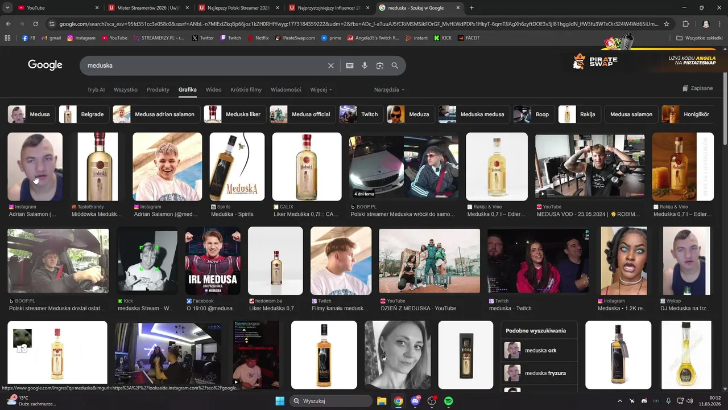Filter by the Belgrade chip
The height and width of the screenshot is (410, 728).
(x=84, y=114)
